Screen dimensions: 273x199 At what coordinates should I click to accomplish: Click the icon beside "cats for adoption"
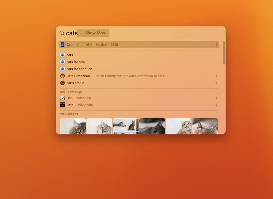[x=63, y=69]
